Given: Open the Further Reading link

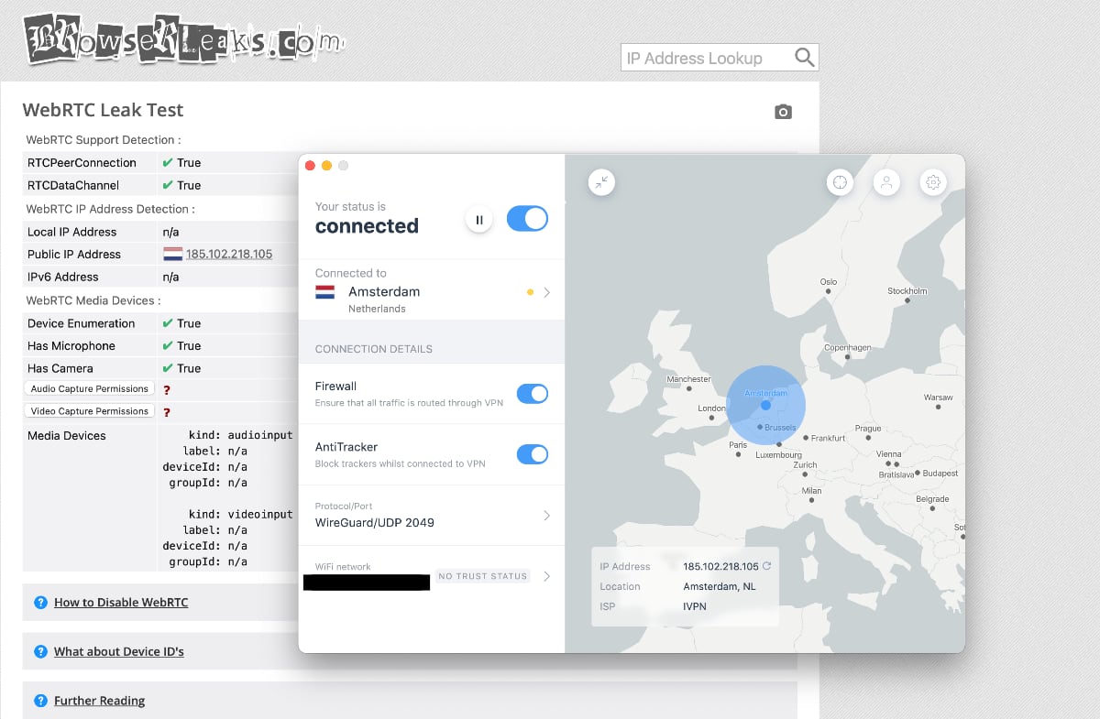Looking at the screenshot, I should coord(99,701).
